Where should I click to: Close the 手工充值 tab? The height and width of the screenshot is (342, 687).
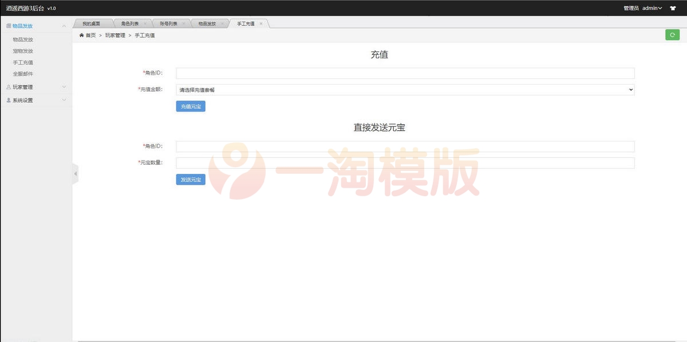261,23
